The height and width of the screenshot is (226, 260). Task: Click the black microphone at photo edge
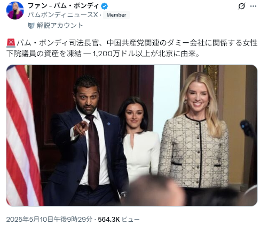pyautogui.click(x=247, y=129)
